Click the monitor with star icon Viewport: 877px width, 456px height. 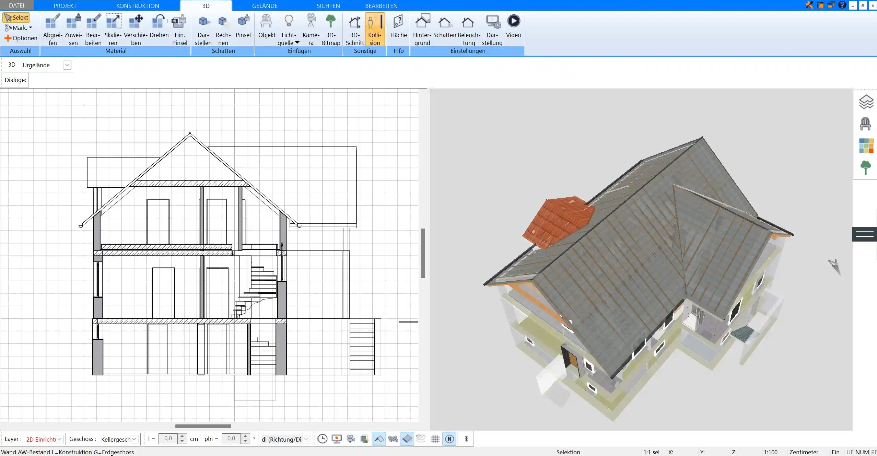337,439
